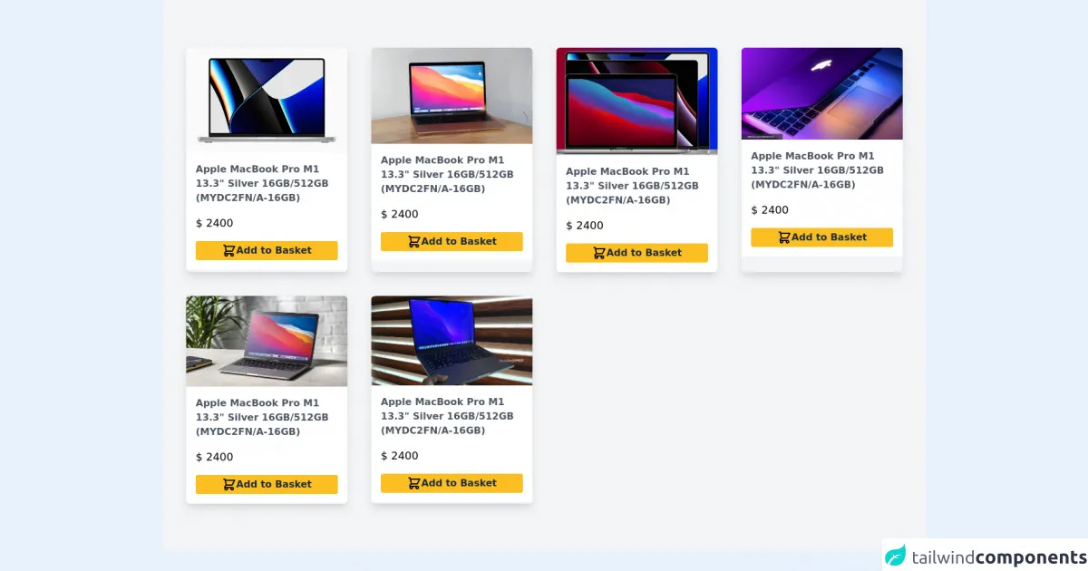This screenshot has width=1088, height=571.
Task: Add the stacked MacBooks product to basket
Action: [636, 253]
